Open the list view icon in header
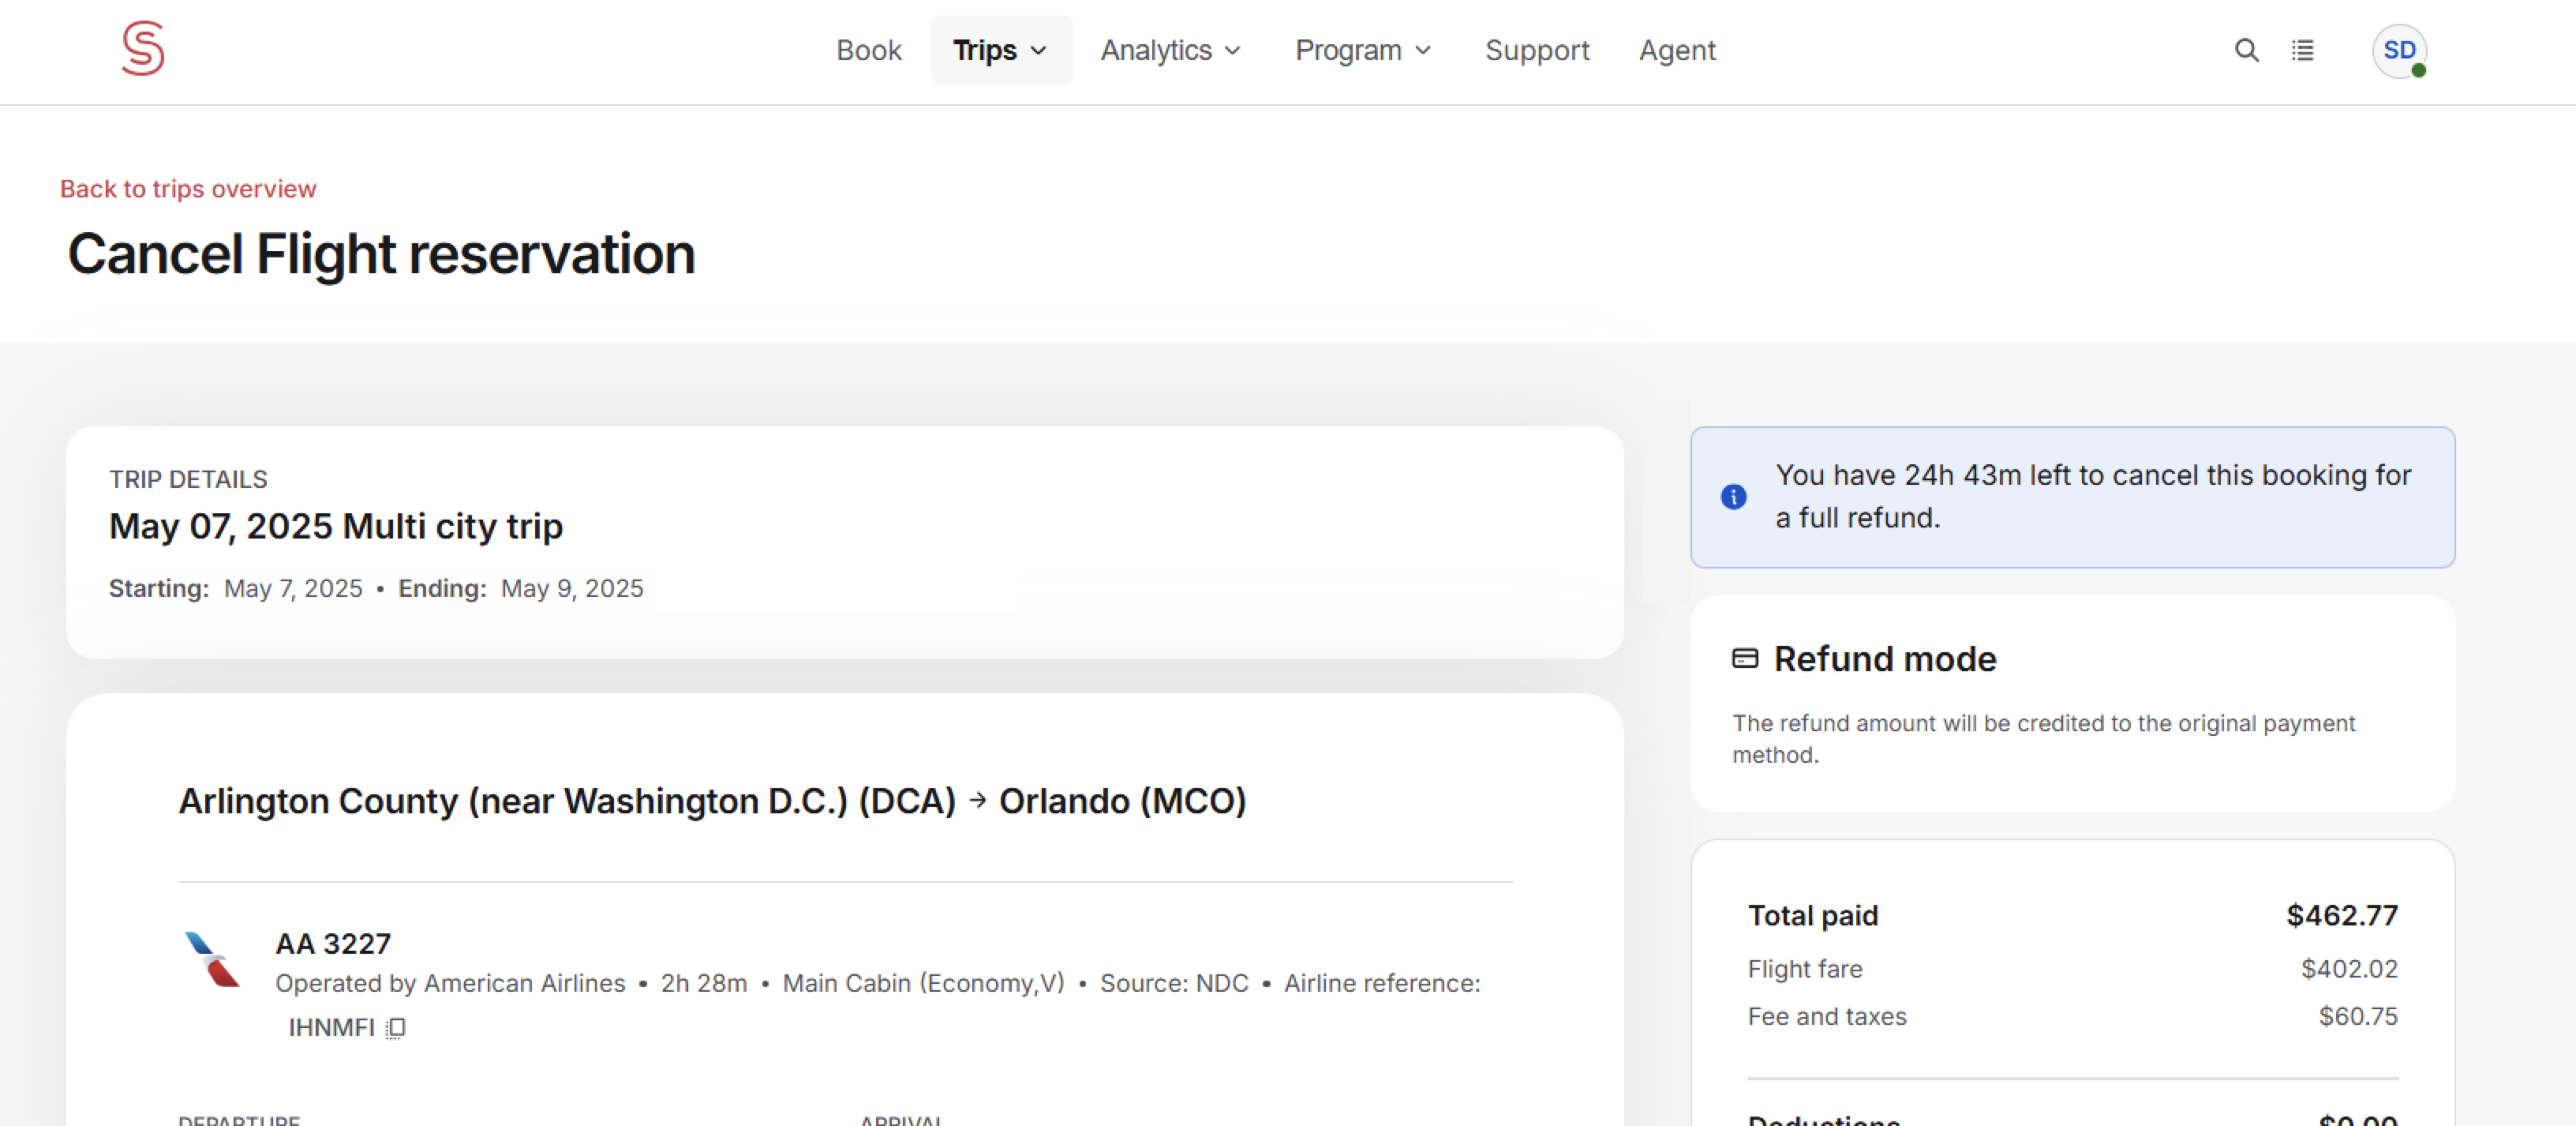This screenshot has height=1126, width=2576. pyautogui.click(x=2302, y=50)
